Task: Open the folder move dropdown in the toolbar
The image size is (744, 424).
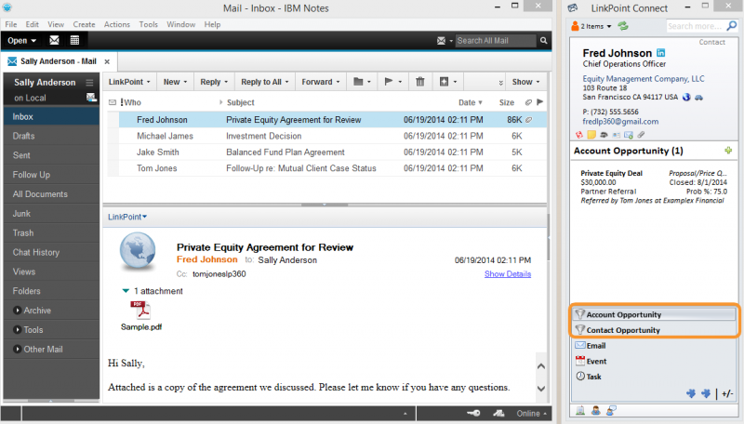Action: pyautogui.click(x=362, y=82)
